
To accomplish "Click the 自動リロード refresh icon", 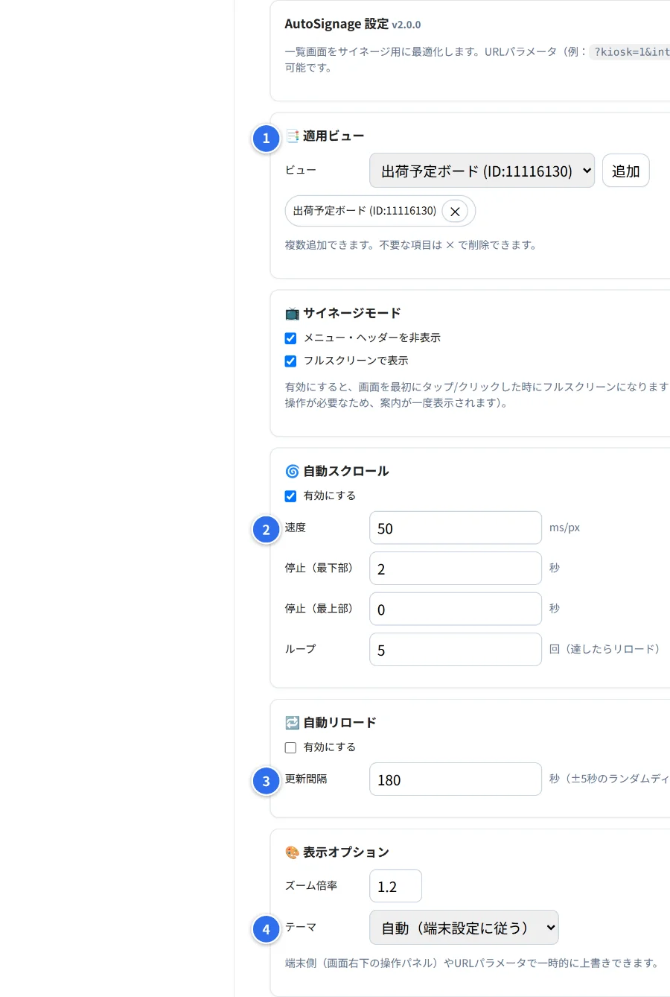I will click(292, 723).
